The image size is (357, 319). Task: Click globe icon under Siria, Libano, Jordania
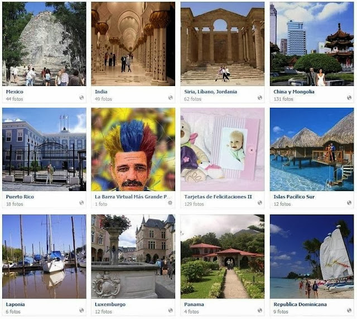point(260,98)
